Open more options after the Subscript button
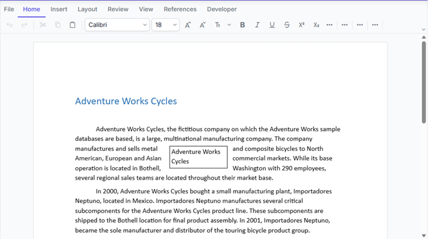The width and height of the screenshot is (428, 239). click(x=330, y=25)
